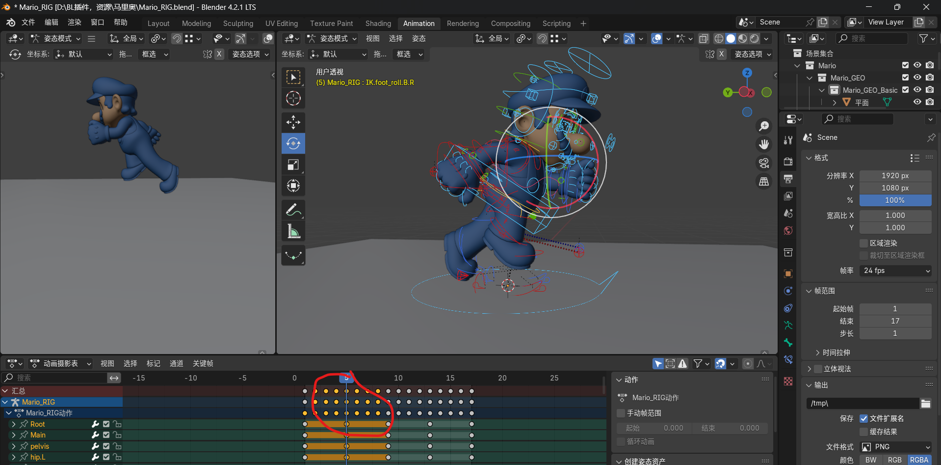
Task: Toggle lock on Main channel
Action: [x=117, y=435]
